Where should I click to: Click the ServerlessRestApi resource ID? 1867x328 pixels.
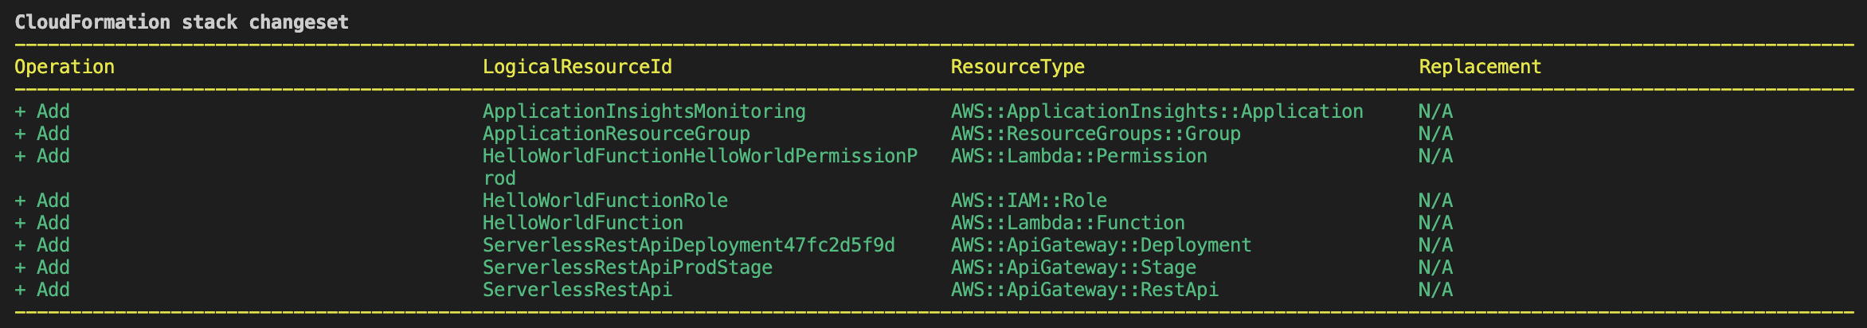coord(577,290)
